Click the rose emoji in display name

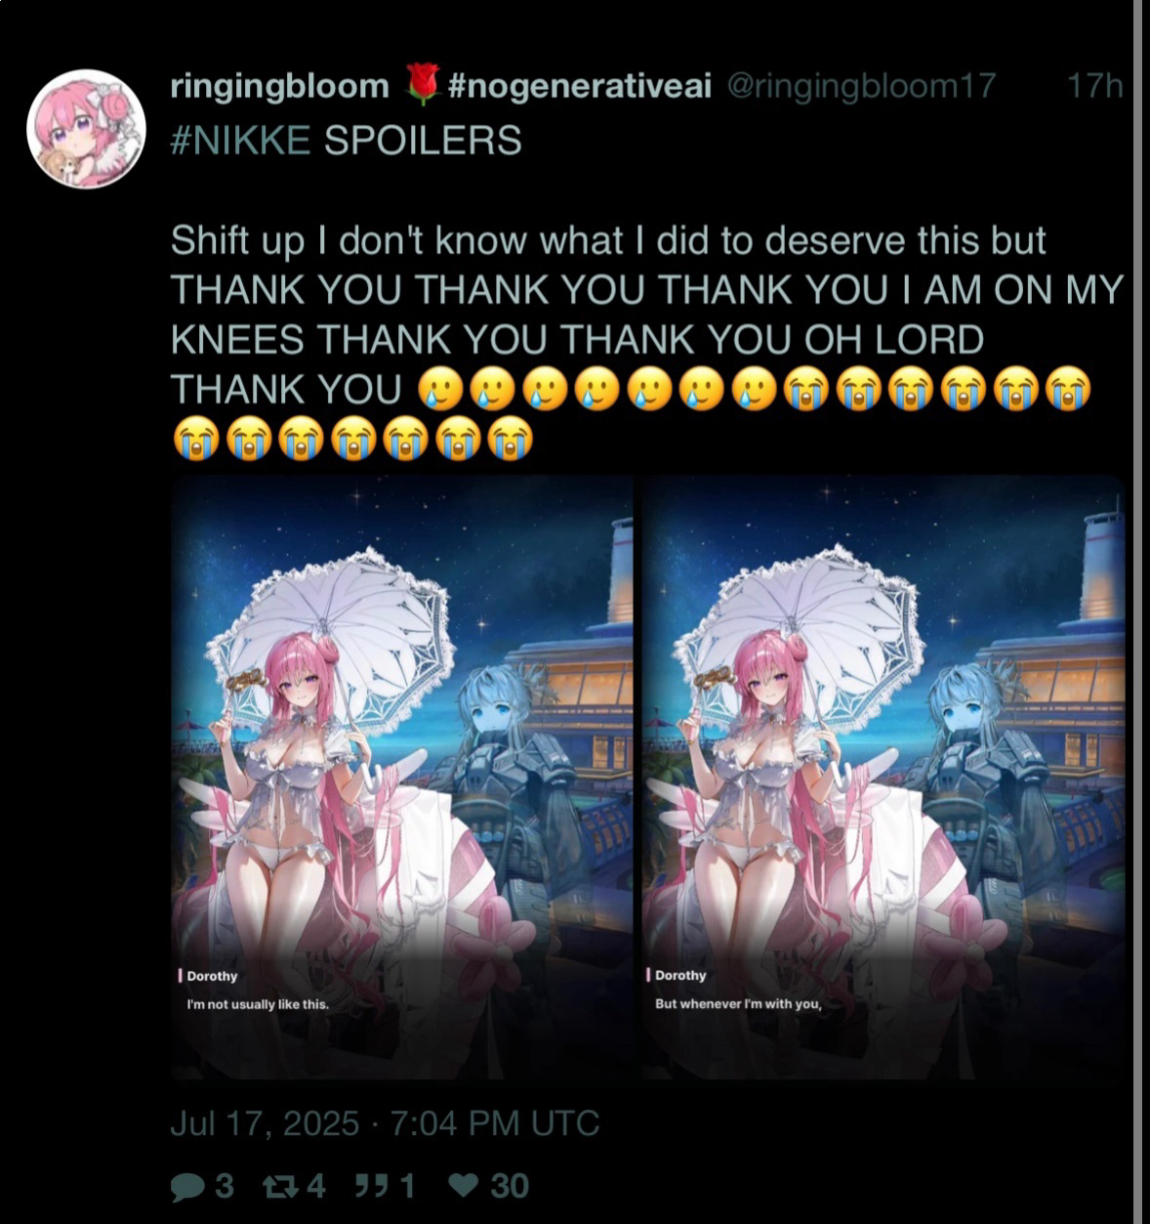tap(421, 85)
